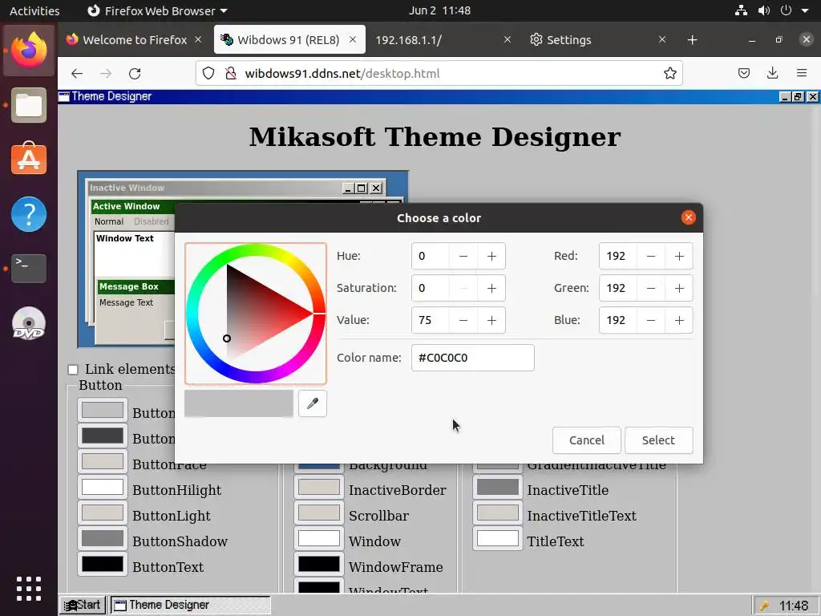821x616 pixels.
Task: Confirm color with the Select button
Action: [658, 440]
